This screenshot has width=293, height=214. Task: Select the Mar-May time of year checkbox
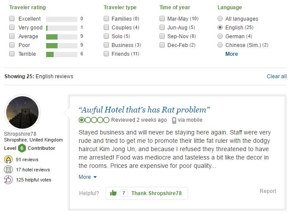click(162, 18)
